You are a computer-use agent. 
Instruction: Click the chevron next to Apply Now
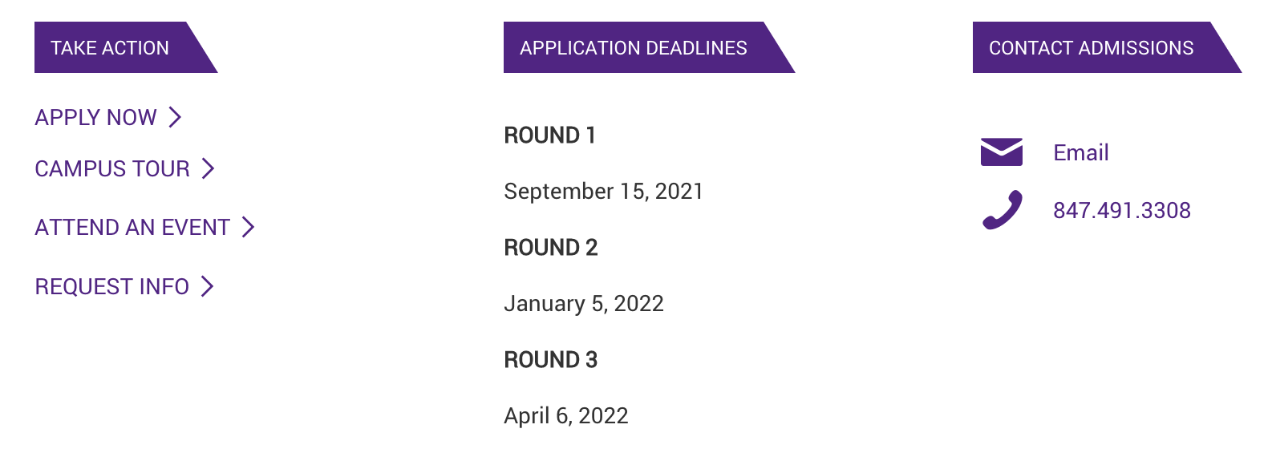click(175, 117)
